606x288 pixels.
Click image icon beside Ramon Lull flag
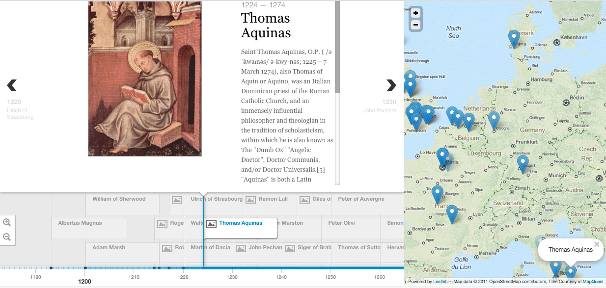(250, 200)
